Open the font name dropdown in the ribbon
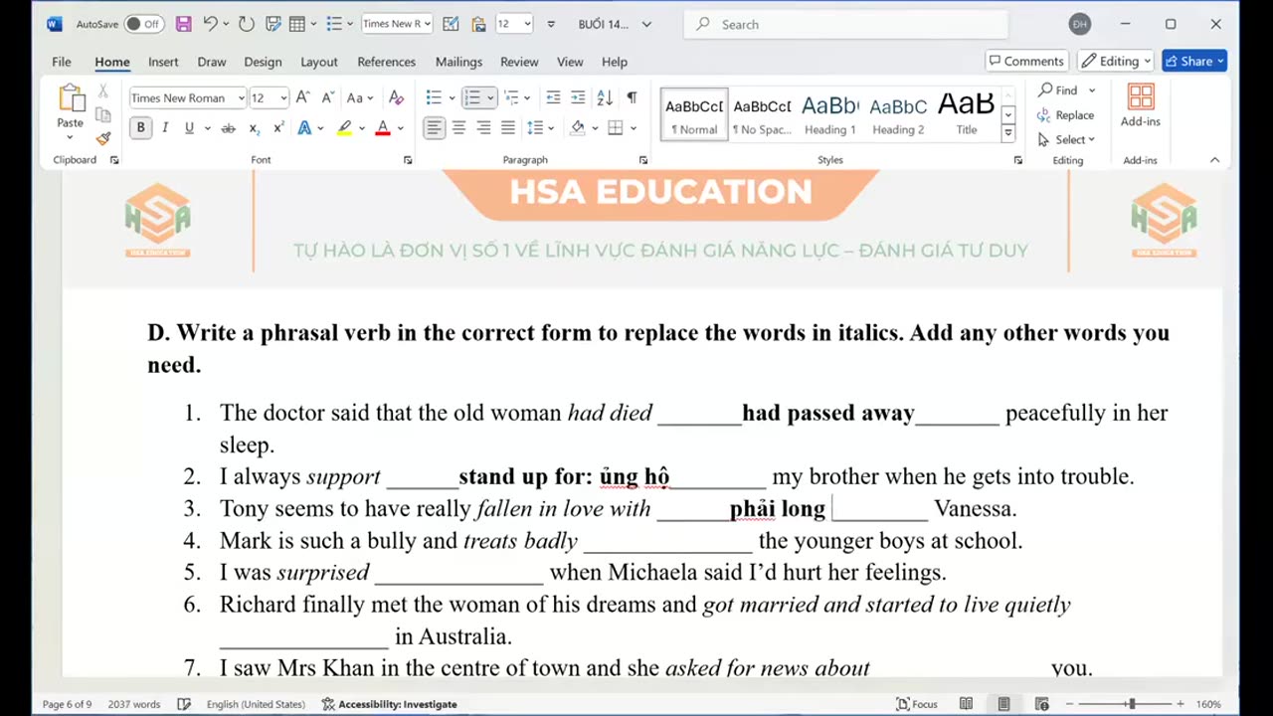 pos(241,98)
